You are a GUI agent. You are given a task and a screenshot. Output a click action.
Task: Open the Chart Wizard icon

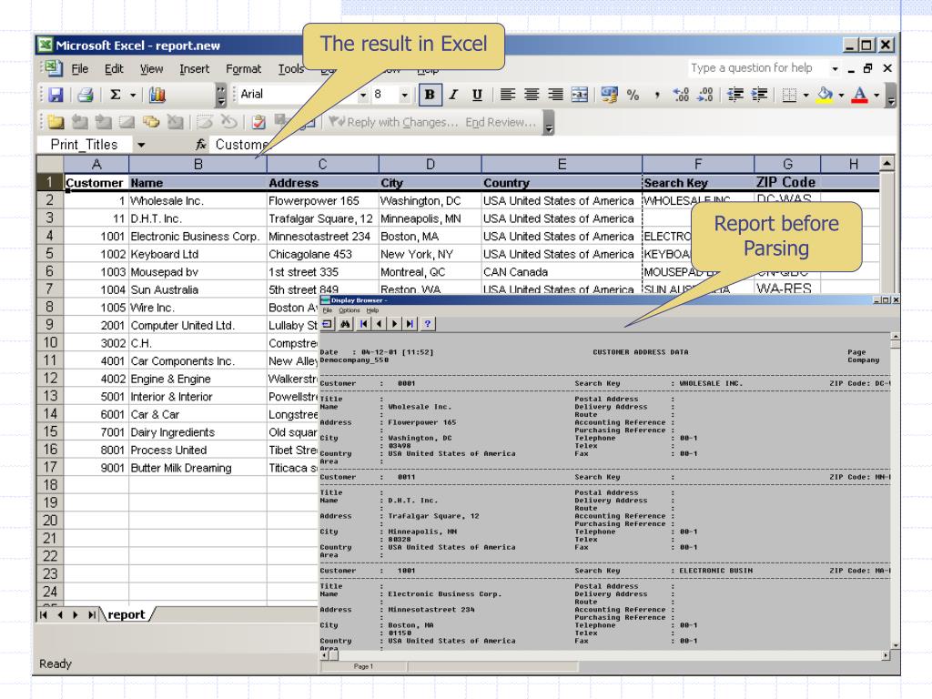pyautogui.click(x=157, y=95)
